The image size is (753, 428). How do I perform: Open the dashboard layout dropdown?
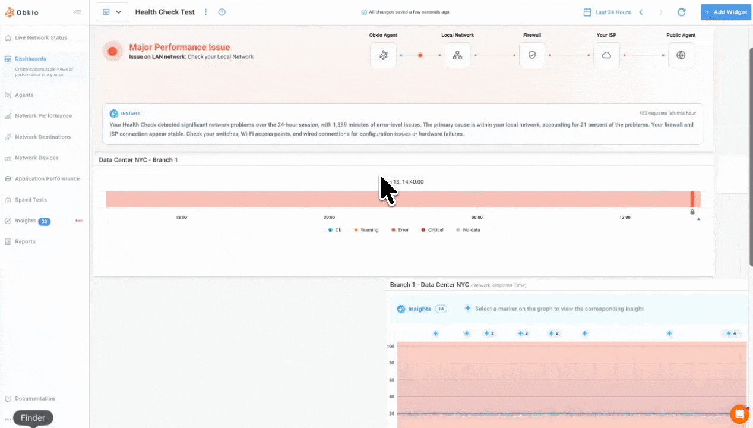click(112, 12)
